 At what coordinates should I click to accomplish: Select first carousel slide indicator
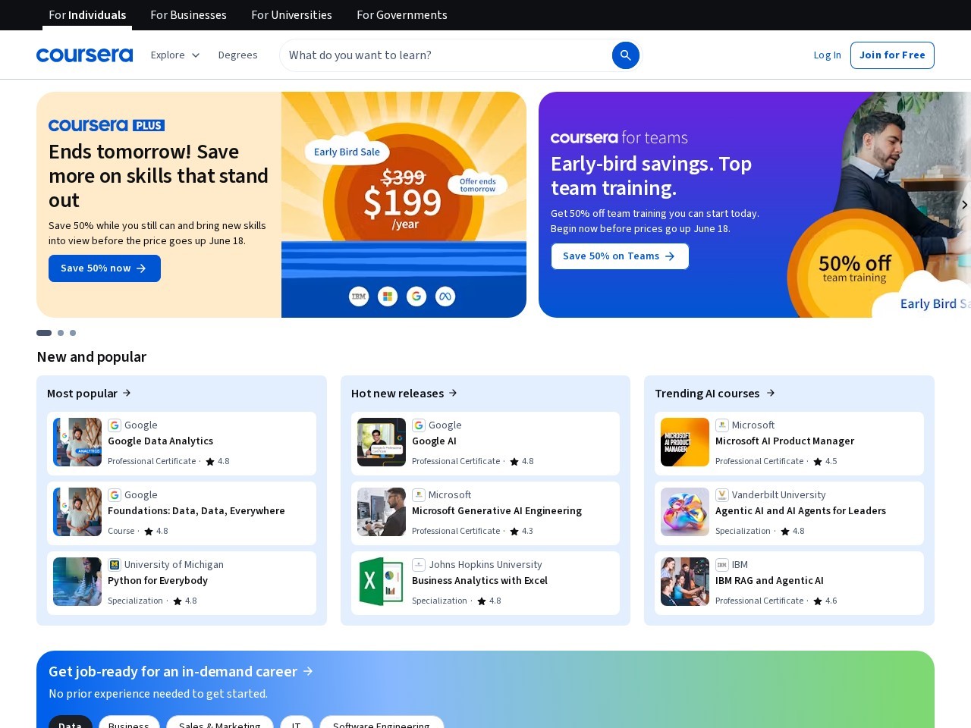[x=44, y=333]
